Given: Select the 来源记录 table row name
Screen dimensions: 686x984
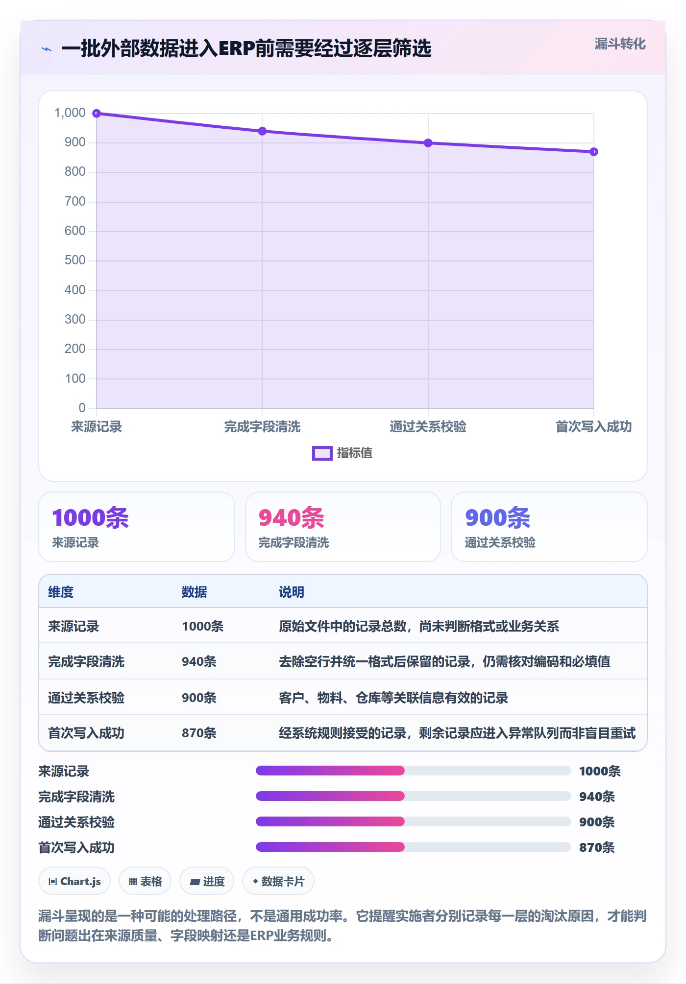Looking at the screenshot, I should [73, 627].
